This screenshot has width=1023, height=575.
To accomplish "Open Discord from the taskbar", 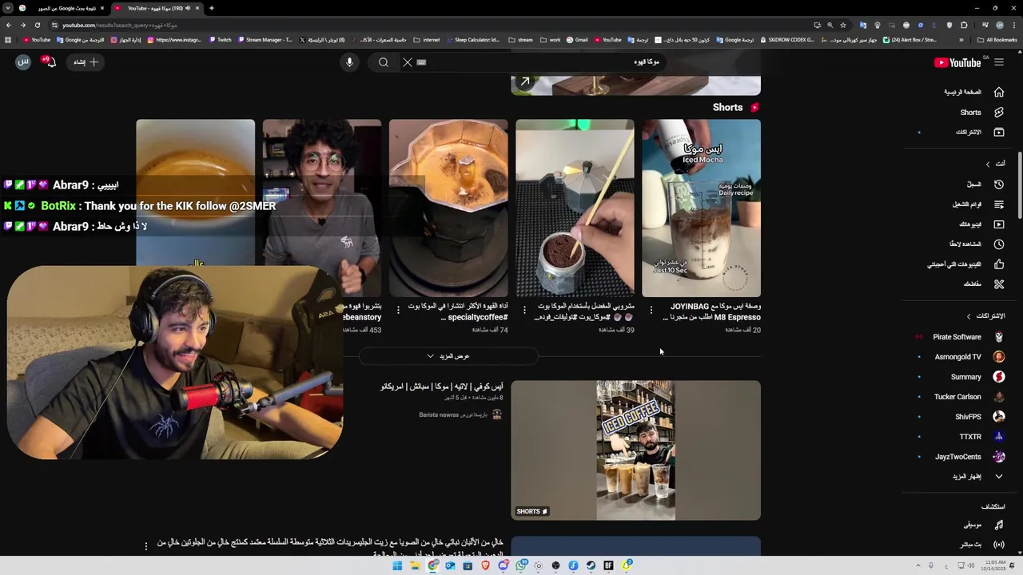I will pyautogui.click(x=503, y=565).
